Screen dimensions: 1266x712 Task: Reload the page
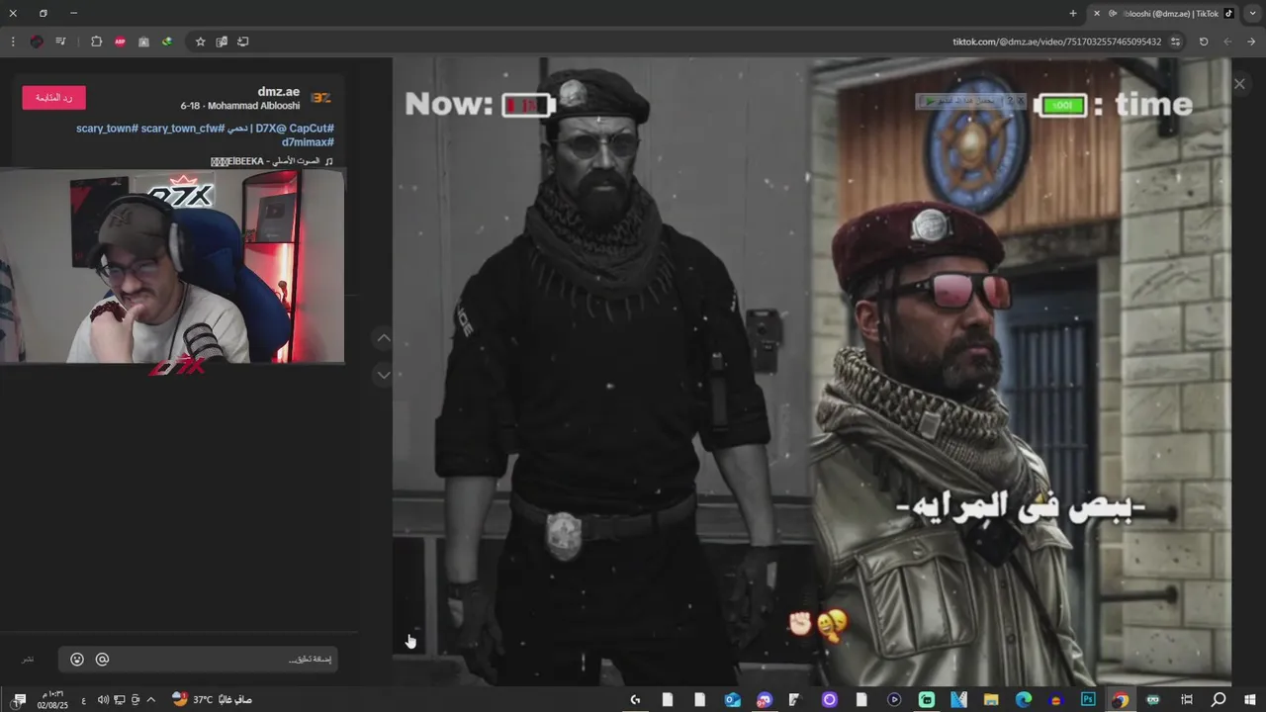click(x=1204, y=42)
